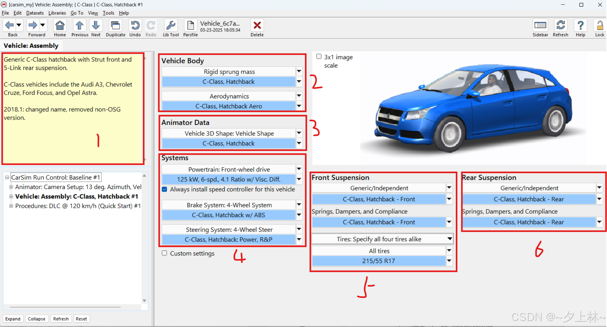
Task: Click the Reset button below the tree
Action: click(81, 319)
